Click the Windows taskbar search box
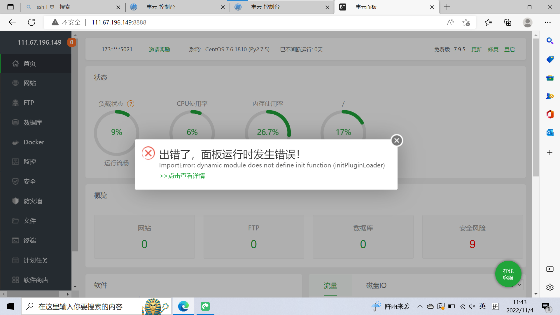 tap(96, 306)
